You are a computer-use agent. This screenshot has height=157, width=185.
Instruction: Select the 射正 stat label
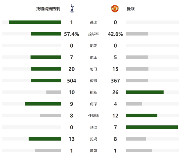point(93,57)
